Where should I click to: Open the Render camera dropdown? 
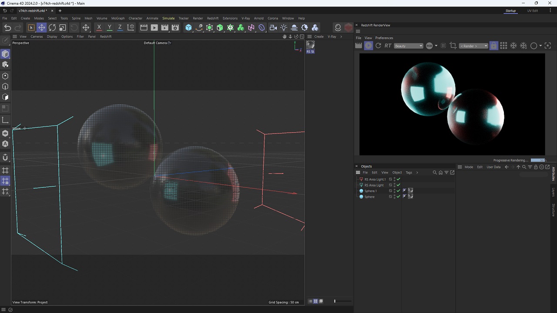tap(473, 46)
